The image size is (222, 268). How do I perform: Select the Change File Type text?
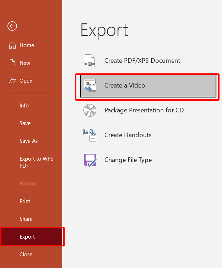pos(128,160)
